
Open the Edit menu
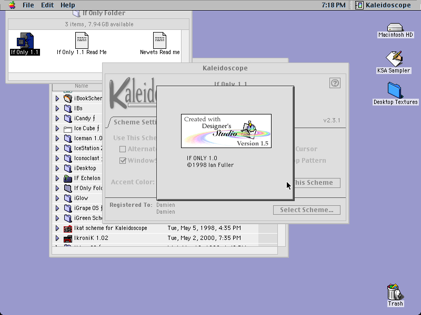pos(47,5)
